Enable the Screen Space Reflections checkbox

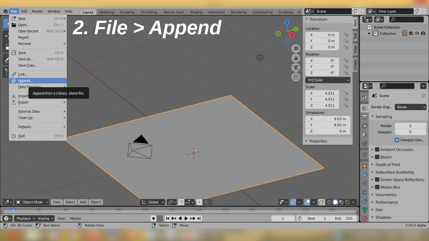pyautogui.click(x=377, y=180)
